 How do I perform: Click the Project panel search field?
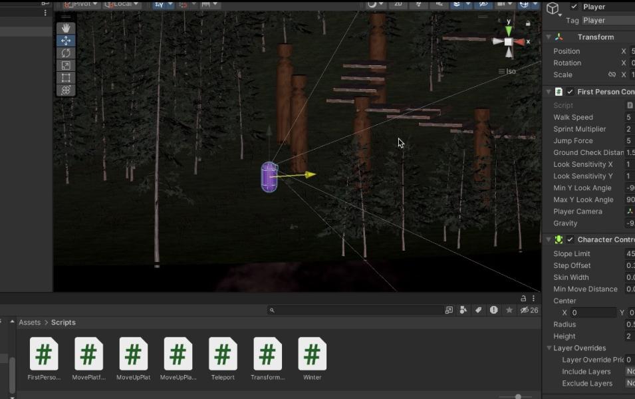tap(355, 311)
